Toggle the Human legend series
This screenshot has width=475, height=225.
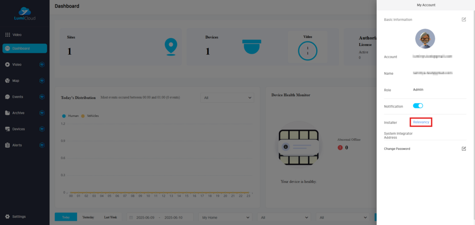pyautogui.click(x=71, y=116)
